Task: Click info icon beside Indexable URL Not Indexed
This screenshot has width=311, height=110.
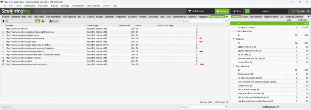Action: pyautogui.click(x=263, y=93)
